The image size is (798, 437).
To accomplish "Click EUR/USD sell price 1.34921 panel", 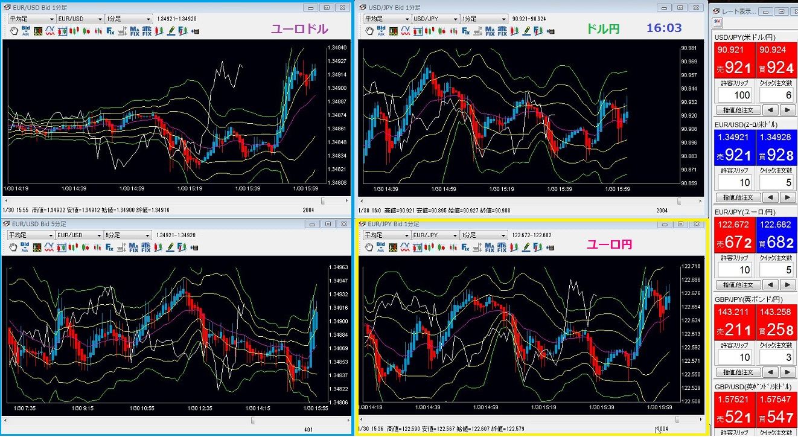I will 735,148.
